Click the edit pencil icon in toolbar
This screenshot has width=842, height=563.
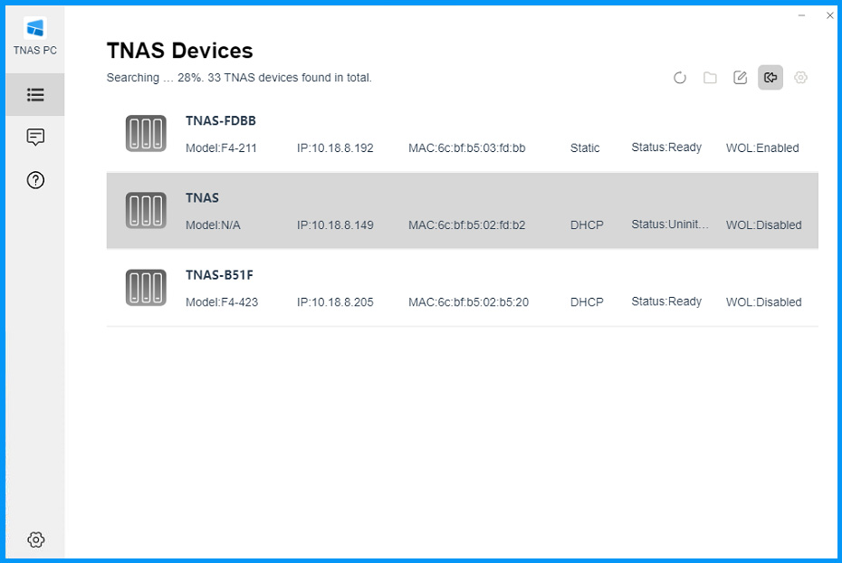(x=740, y=78)
